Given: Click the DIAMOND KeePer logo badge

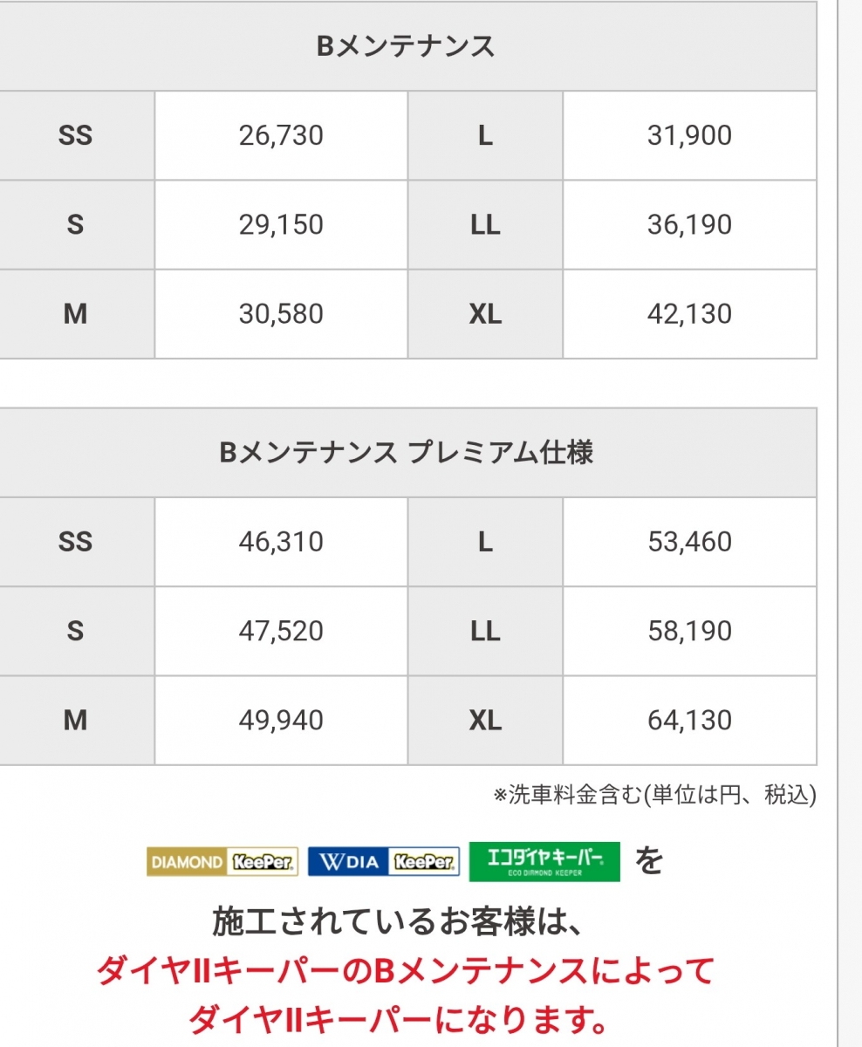Looking at the screenshot, I should pos(222,862).
